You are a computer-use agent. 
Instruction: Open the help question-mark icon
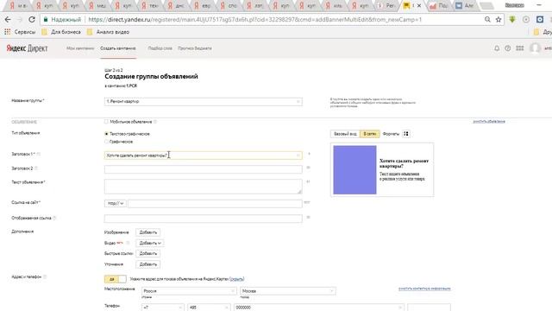pyautogui.click(x=508, y=48)
